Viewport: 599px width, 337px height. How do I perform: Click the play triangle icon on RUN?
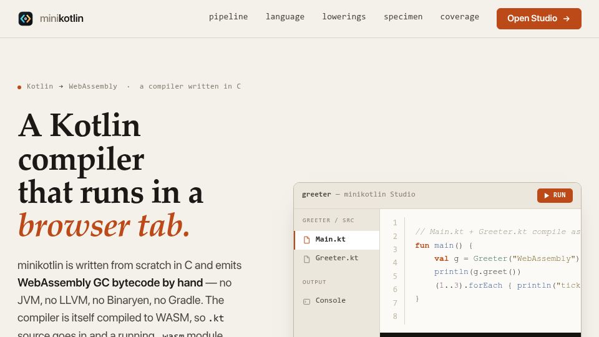(547, 195)
